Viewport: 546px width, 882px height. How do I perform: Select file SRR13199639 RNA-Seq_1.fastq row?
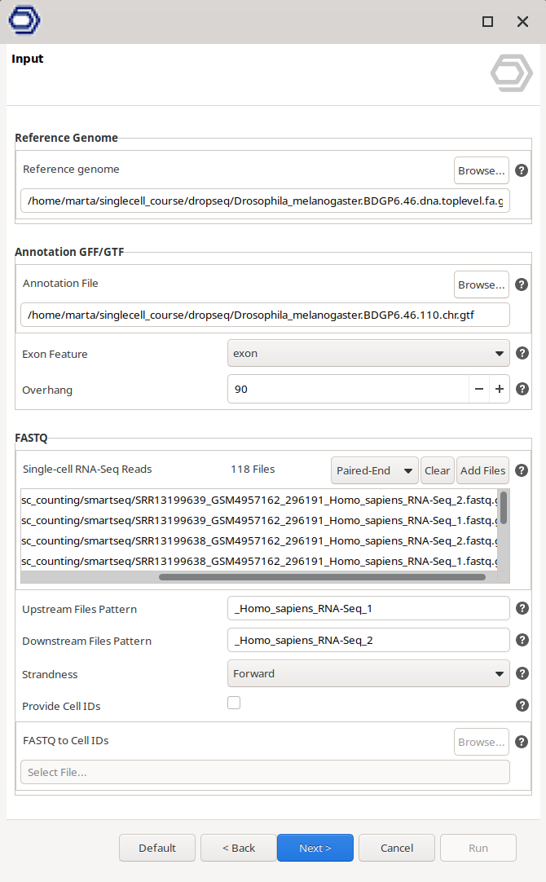click(x=259, y=520)
